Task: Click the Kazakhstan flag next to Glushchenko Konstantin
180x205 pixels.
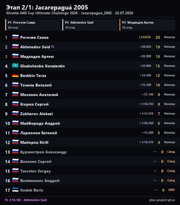Action: point(15,66)
